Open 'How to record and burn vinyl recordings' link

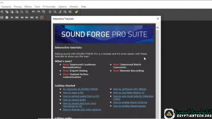coord(79,105)
